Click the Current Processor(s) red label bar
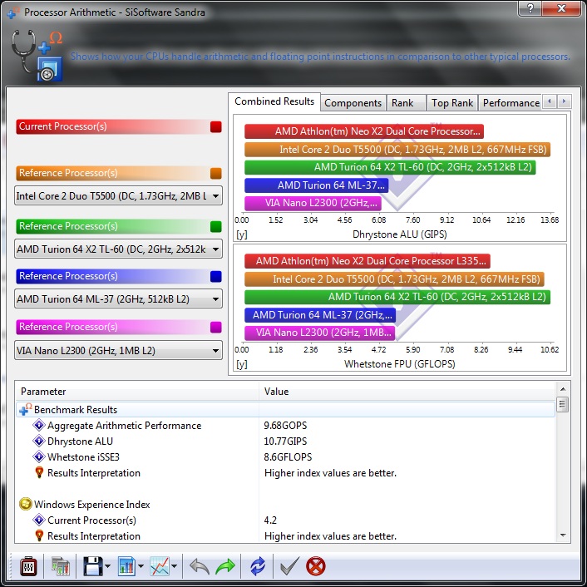 click(x=112, y=126)
